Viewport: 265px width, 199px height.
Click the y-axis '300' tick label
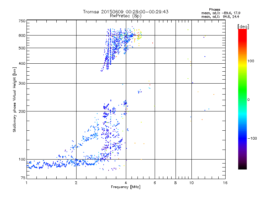[x=22, y=84]
